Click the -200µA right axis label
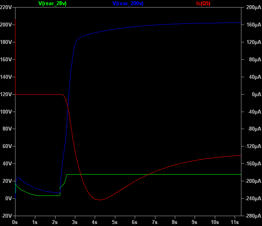262x226 pixels. [253, 181]
